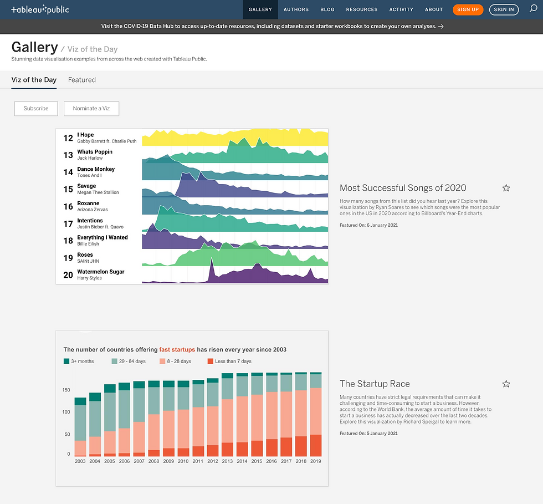Click the Subscribe button

(x=36, y=109)
